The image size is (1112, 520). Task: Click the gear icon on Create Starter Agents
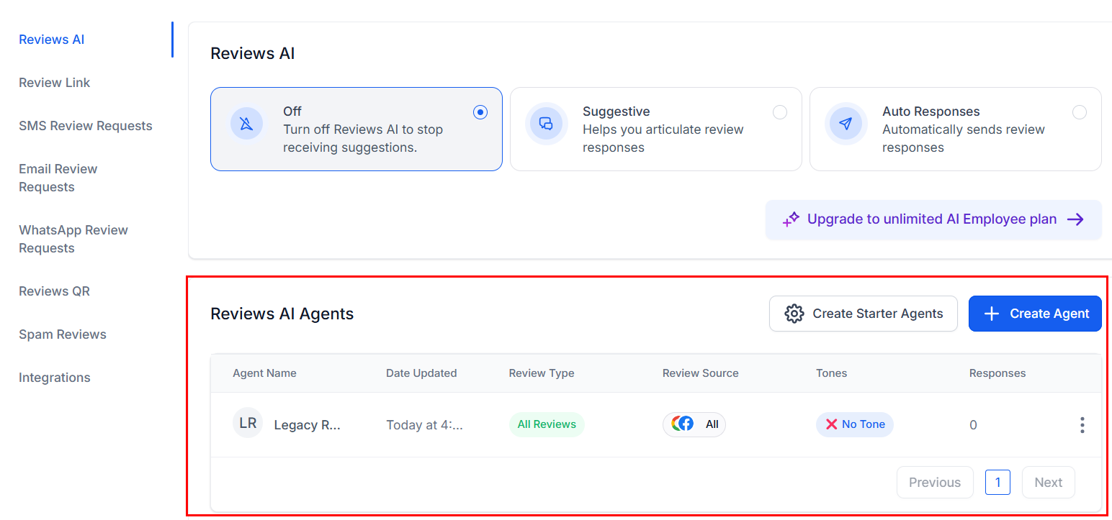tap(794, 314)
